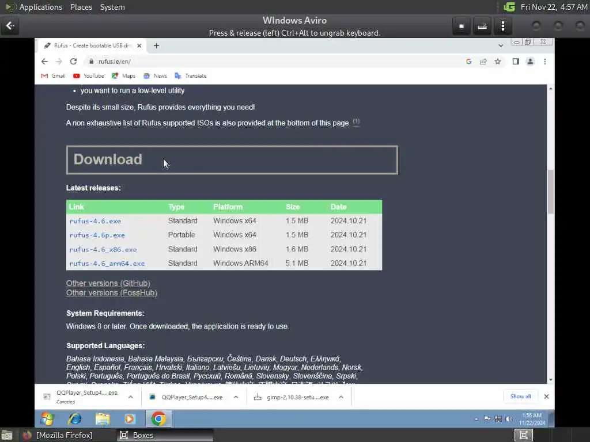
Task: Click the Google icon in address bar
Action: click(468, 61)
